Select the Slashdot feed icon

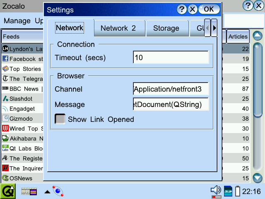5,99
